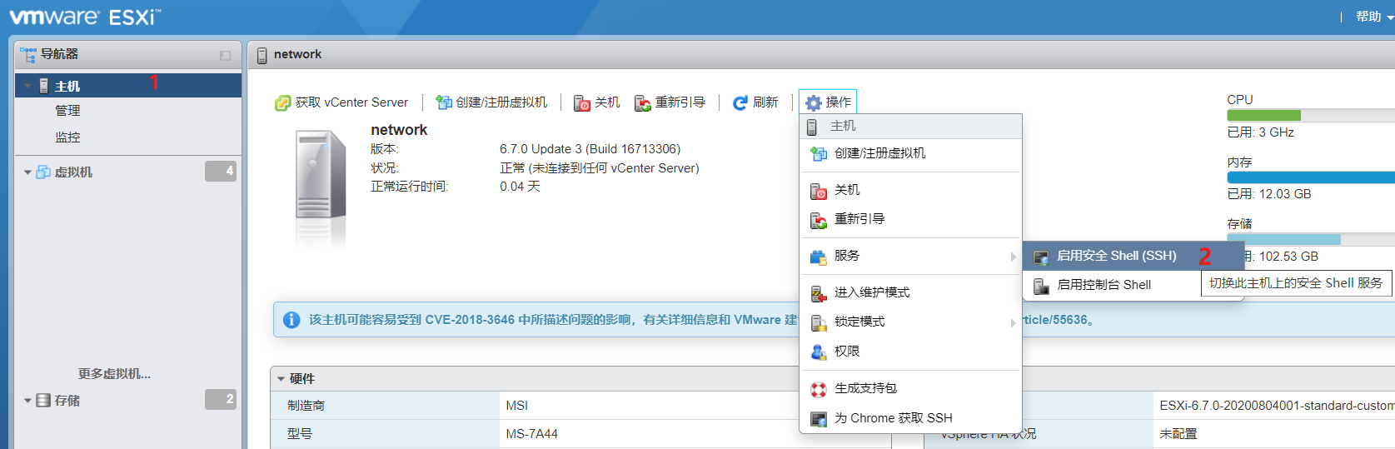Select 权限 menu entry
The image size is (1395, 449).
tap(910, 352)
